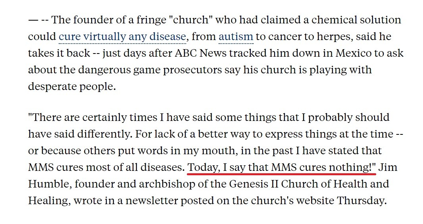Click the name "Jim" after the quote
This screenshot has width=423, height=224.
coord(388,167)
